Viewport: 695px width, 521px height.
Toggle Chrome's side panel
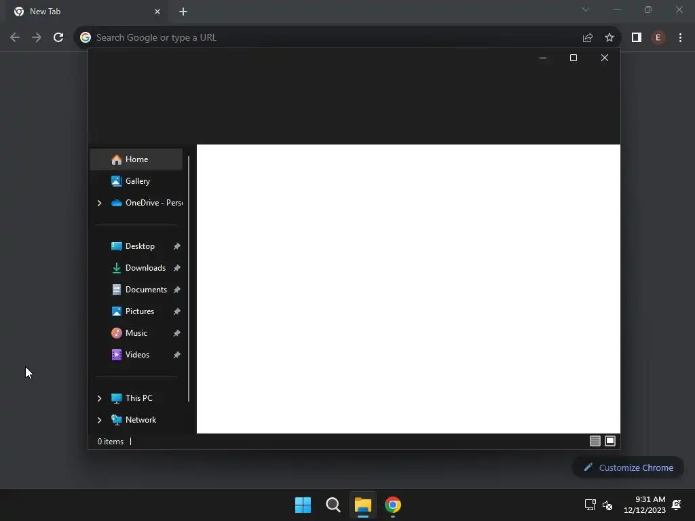637,38
